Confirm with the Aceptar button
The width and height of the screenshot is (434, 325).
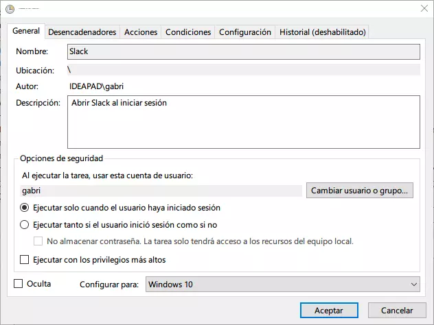(328, 311)
